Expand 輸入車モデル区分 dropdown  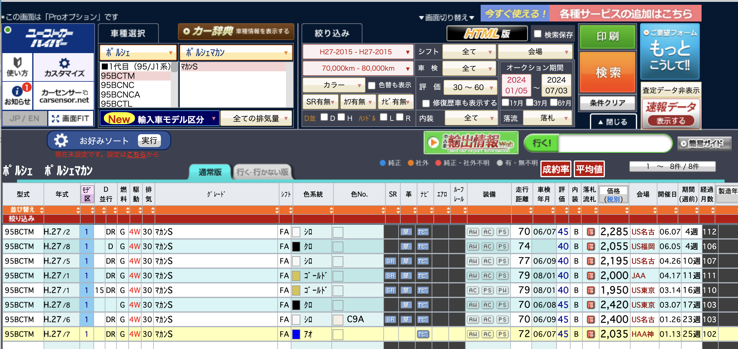click(x=160, y=118)
